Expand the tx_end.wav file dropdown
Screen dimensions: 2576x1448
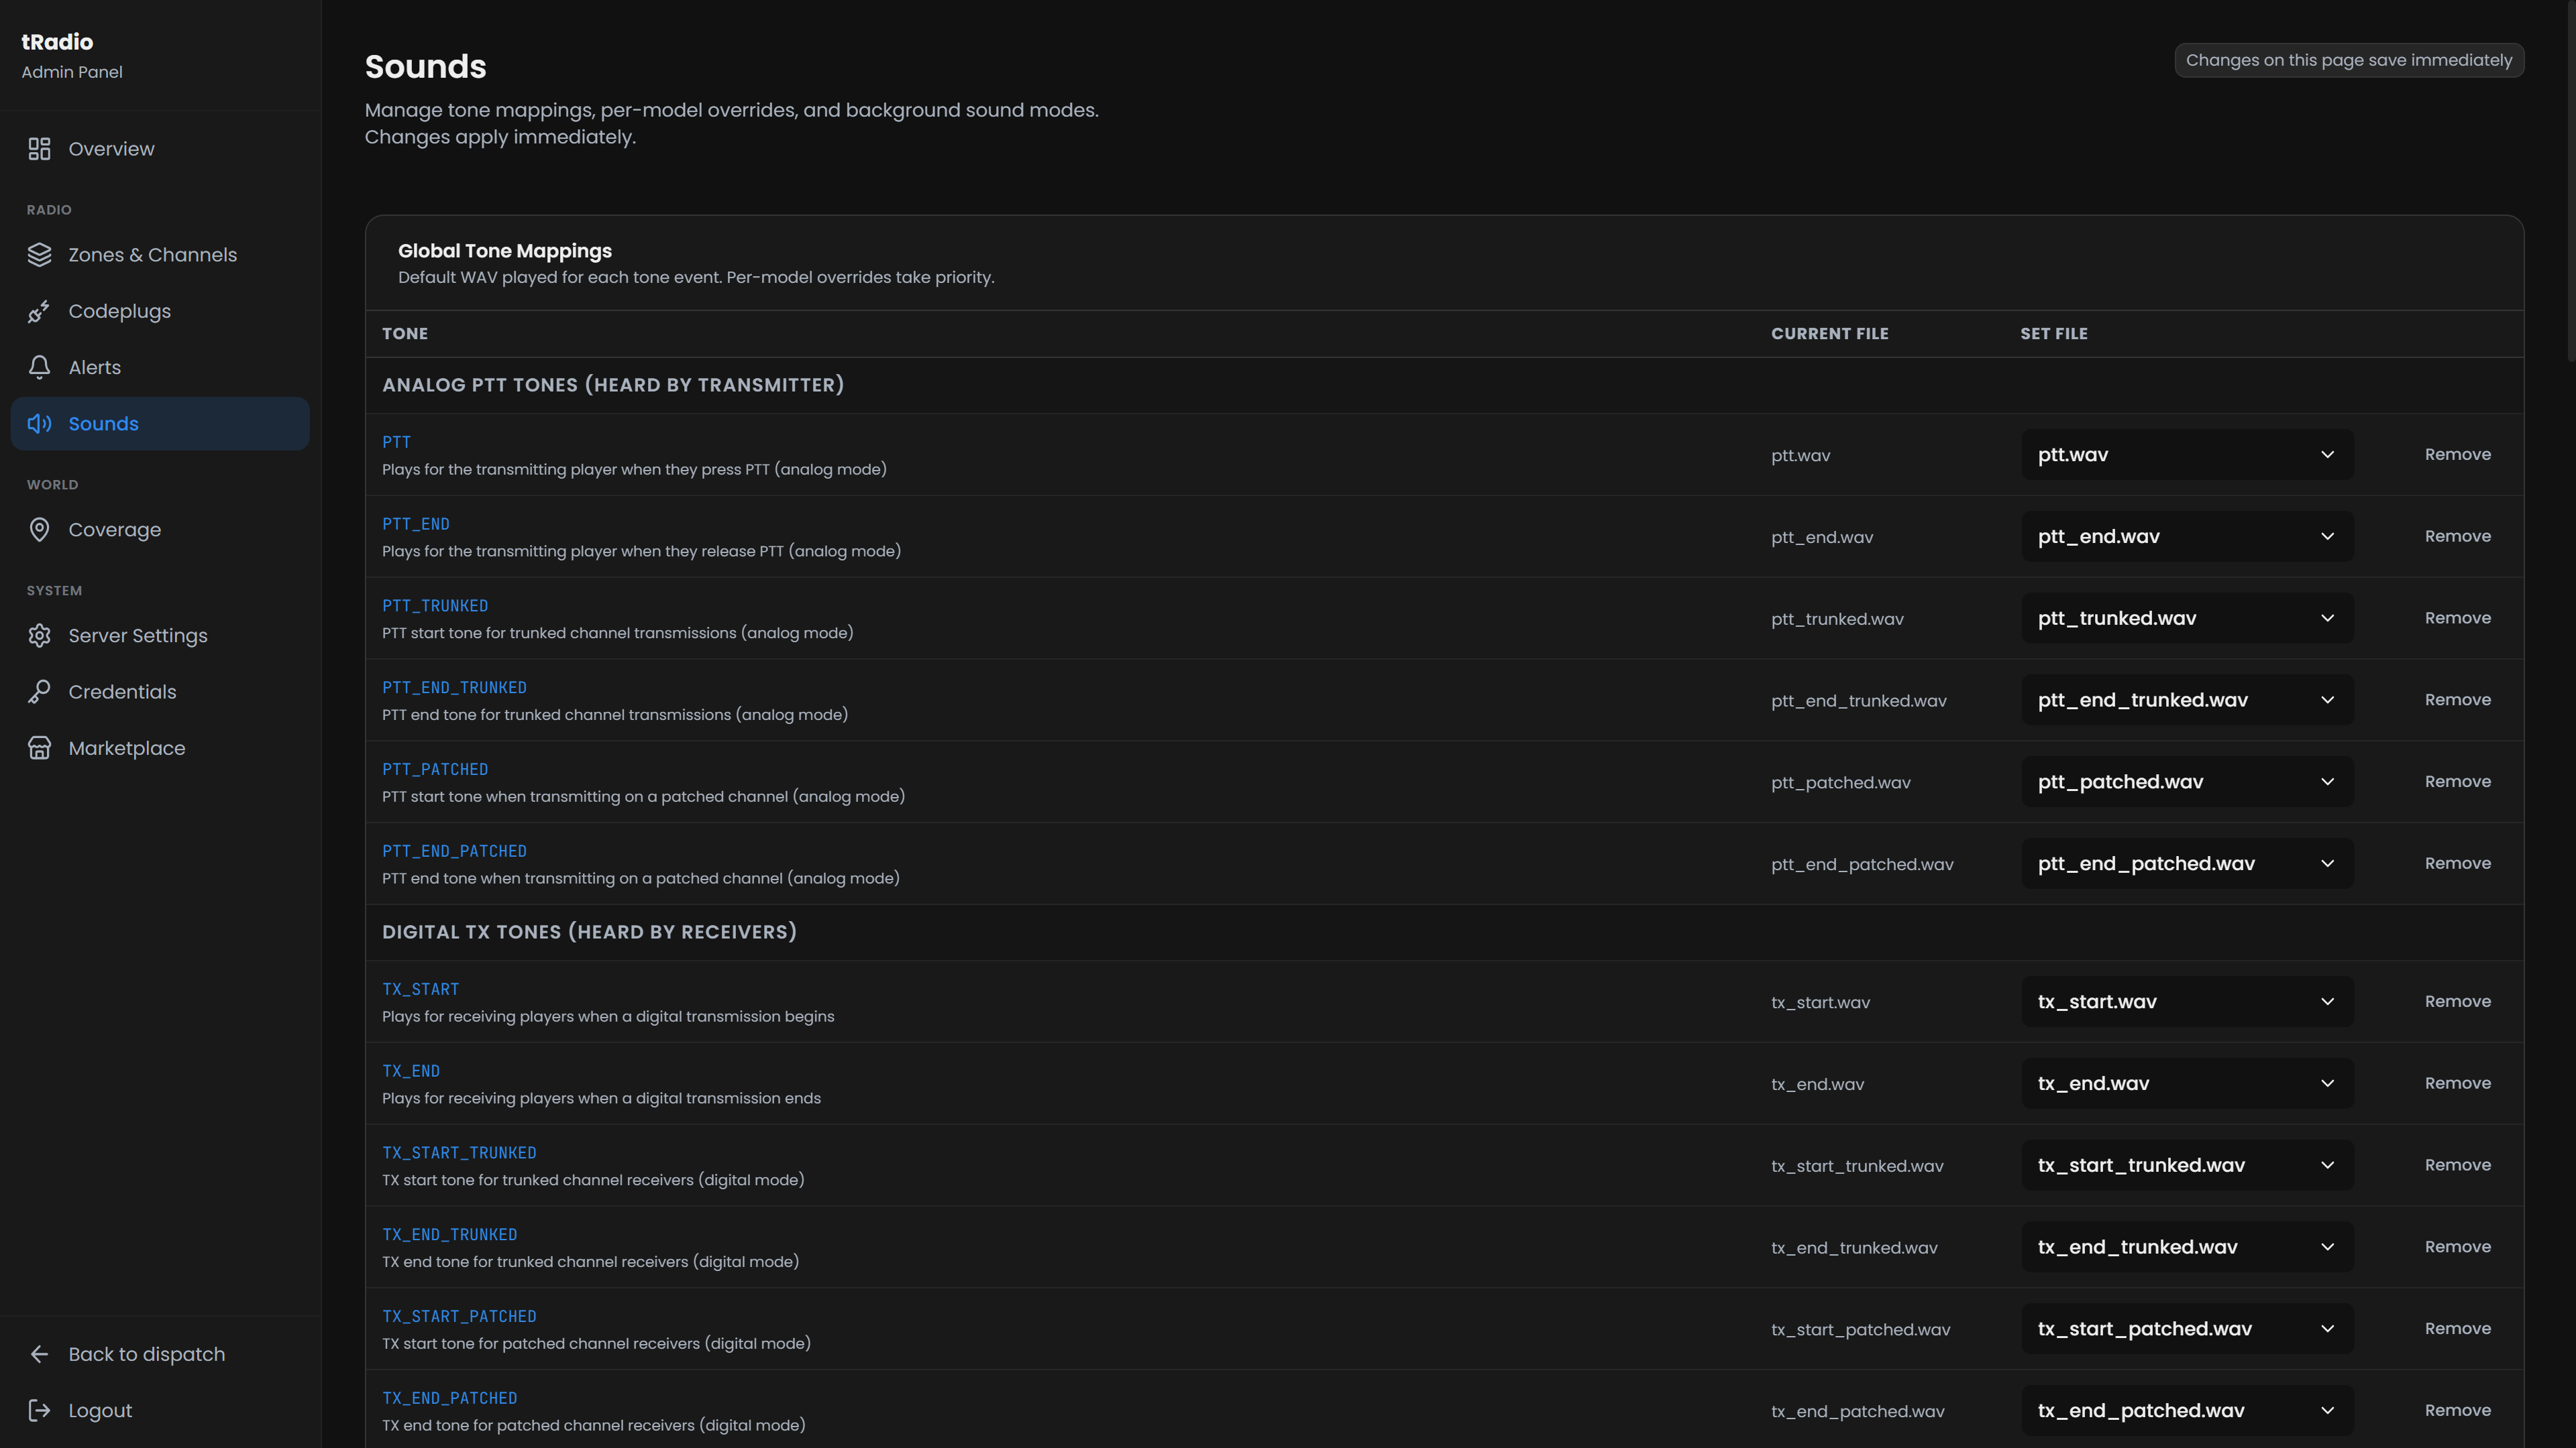(2187, 1084)
